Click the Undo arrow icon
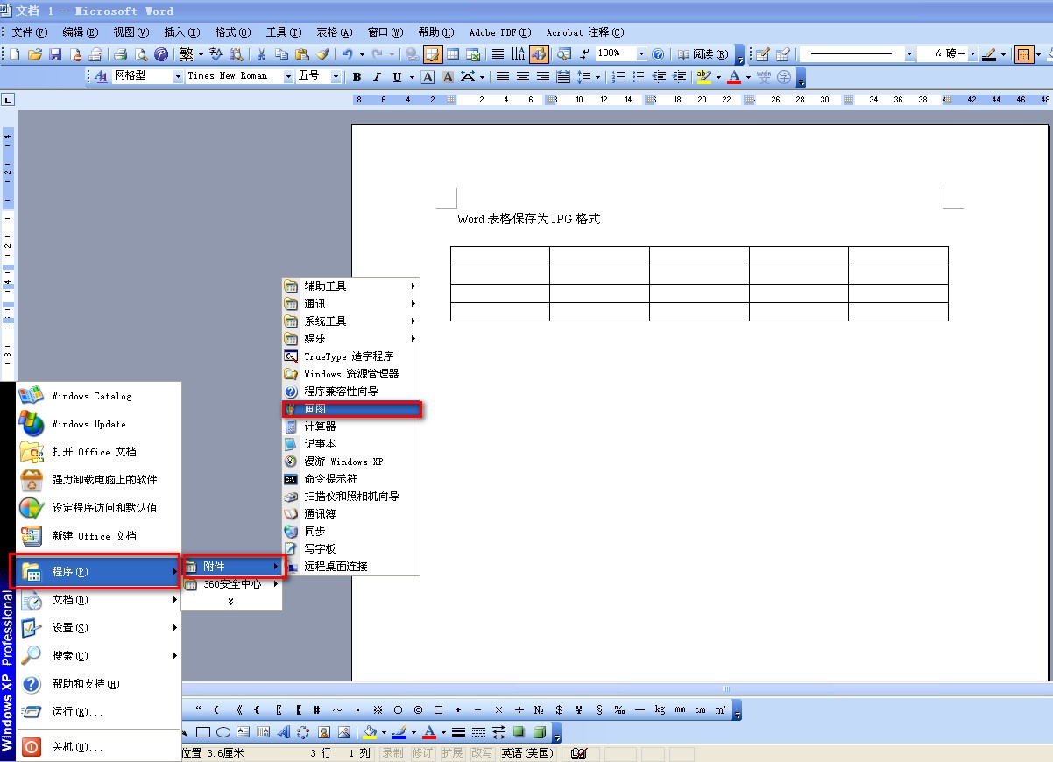1053x762 pixels. tap(348, 54)
